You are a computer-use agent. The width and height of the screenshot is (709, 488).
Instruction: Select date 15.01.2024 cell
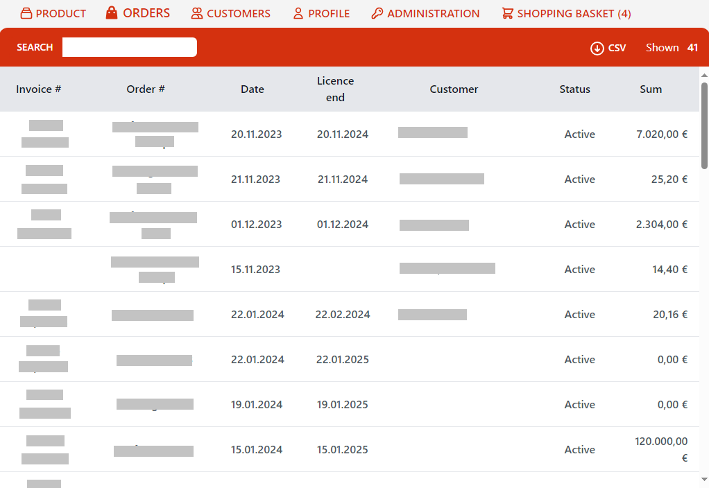(x=257, y=450)
